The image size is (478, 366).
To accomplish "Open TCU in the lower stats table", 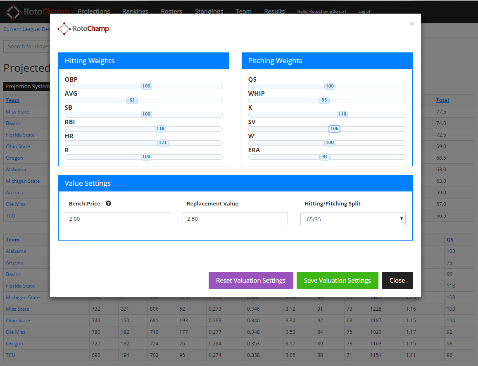I will [10, 355].
